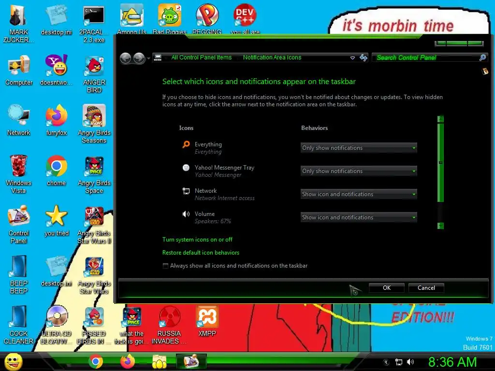
Task: Launch the XMPP desktop shortcut
Action: click(x=207, y=321)
